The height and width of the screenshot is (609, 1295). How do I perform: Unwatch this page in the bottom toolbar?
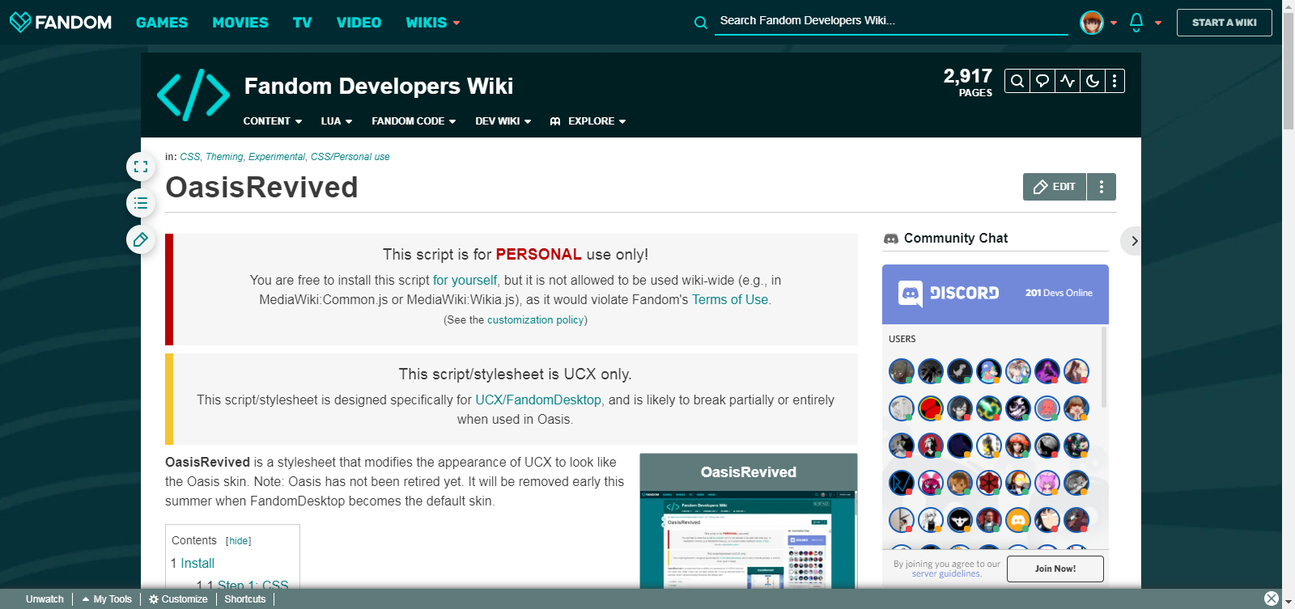pyautogui.click(x=45, y=599)
